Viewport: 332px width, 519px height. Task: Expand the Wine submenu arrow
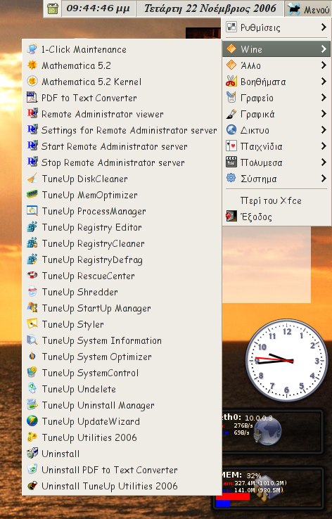pos(324,49)
